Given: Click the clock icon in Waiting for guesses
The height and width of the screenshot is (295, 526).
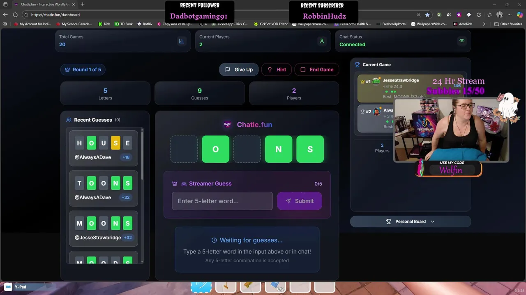Looking at the screenshot, I should (x=214, y=240).
